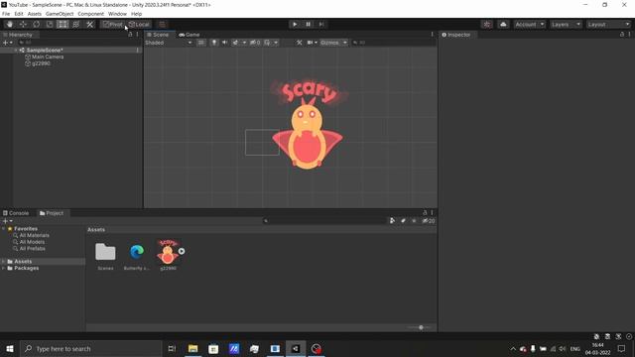Select the Hand tool in Unity toolbar

click(x=9, y=24)
